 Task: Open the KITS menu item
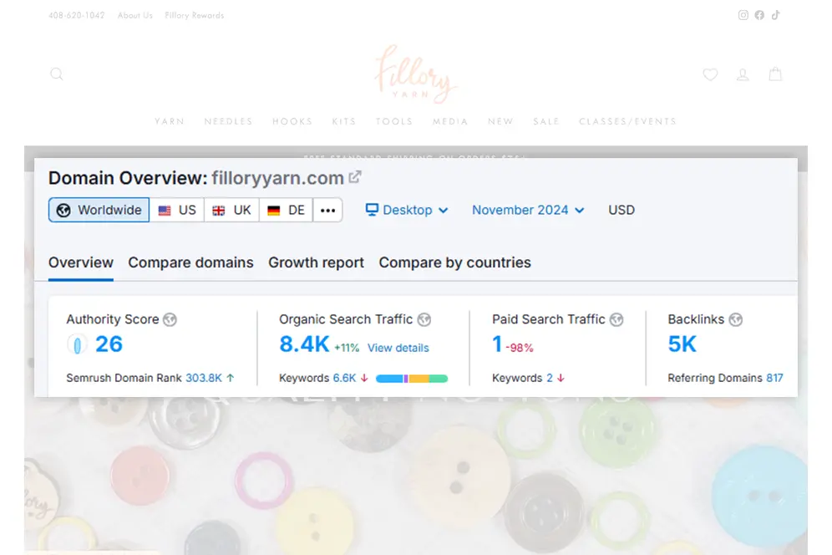(x=344, y=122)
